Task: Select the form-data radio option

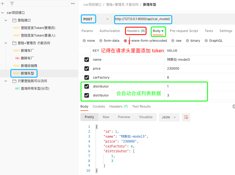Action: click(100, 41)
